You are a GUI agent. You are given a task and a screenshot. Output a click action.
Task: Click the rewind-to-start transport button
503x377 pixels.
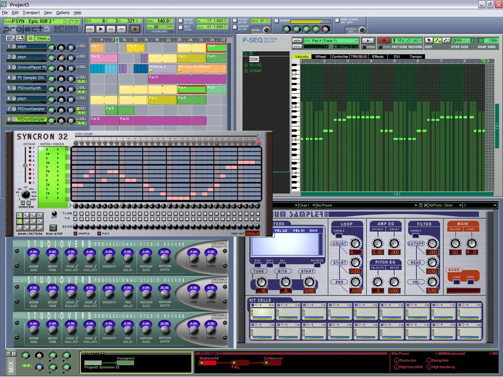coord(90,29)
